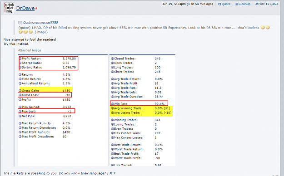Click the info icon beside Return
The height and width of the screenshot is (176, 284).
tap(20, 74)
